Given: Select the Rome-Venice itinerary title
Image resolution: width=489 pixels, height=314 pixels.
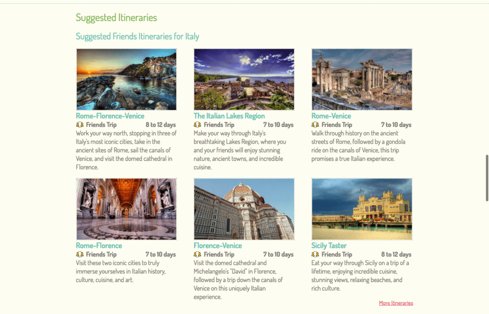Looking at the screenshot, I should pyautogui.click(x=331, y=116).
